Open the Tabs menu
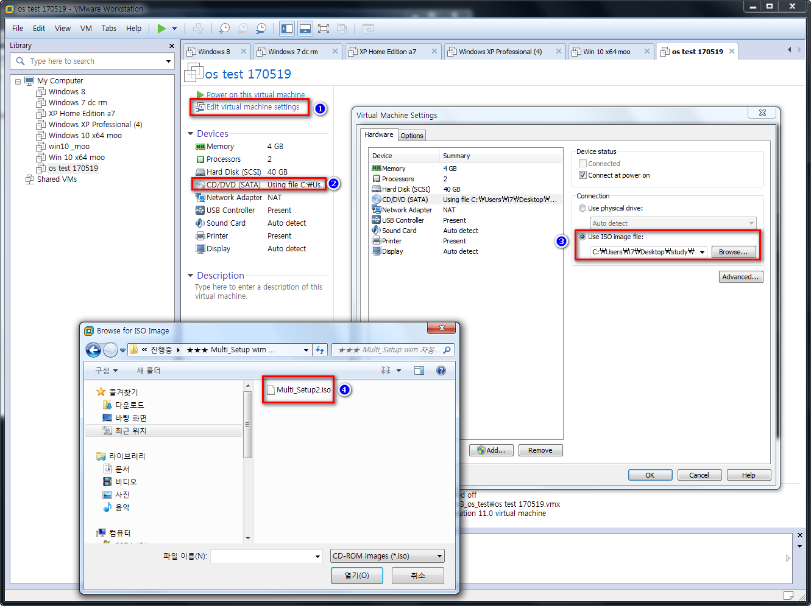Viewport: 811px width, 606px height. tap(109, 29)
